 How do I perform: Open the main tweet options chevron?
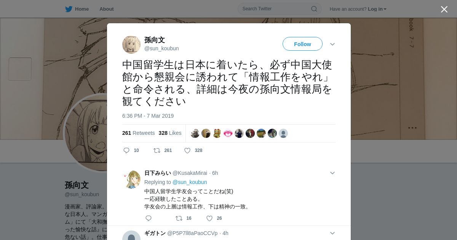(332, 44)
